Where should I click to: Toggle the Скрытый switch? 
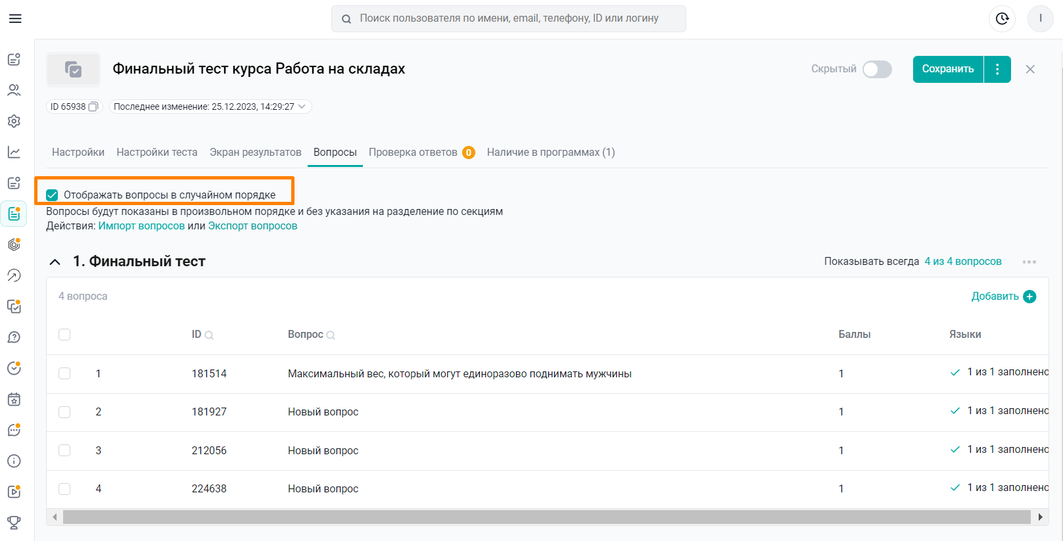(x=877, y=69)
